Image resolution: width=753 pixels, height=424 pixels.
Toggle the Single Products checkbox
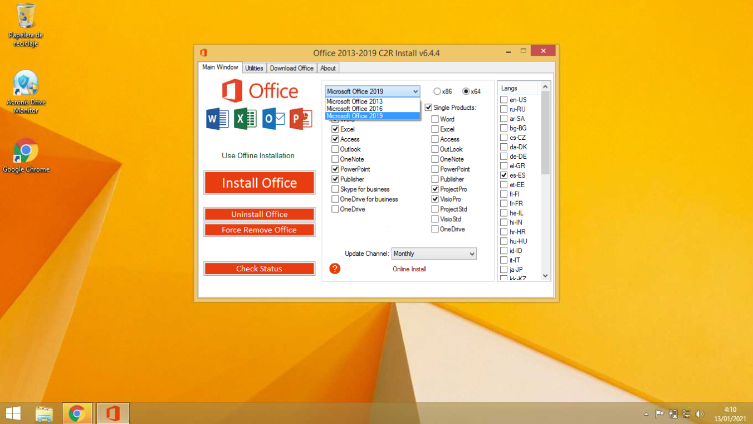428,108
